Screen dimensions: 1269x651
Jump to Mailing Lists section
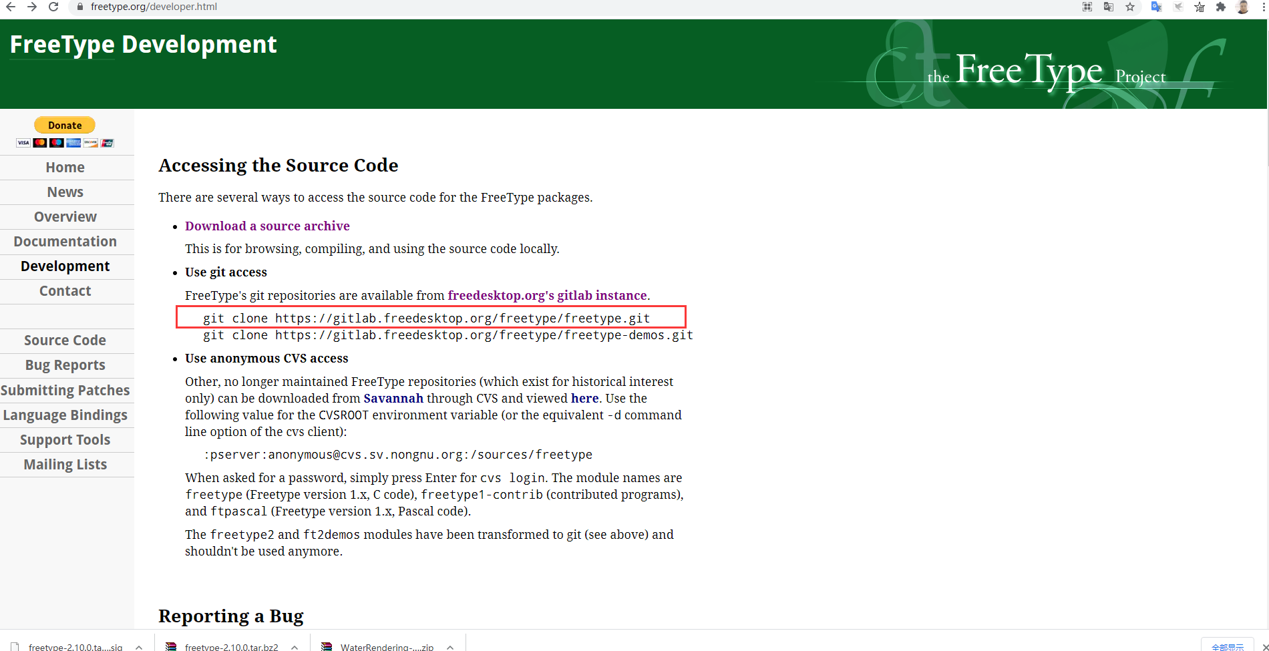click(x=65, y=465)
